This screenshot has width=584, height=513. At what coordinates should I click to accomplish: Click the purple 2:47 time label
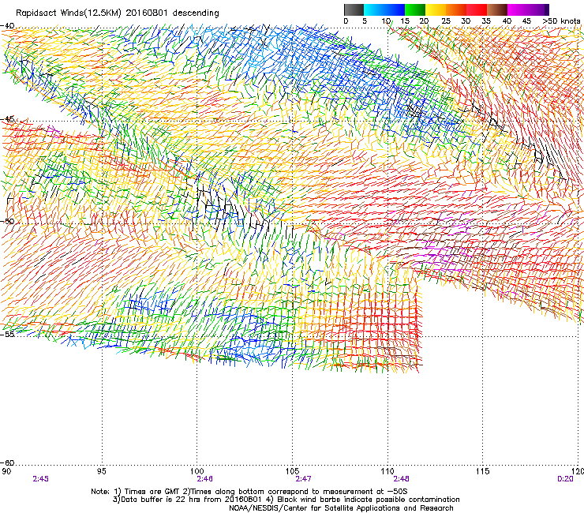[303, 479]
